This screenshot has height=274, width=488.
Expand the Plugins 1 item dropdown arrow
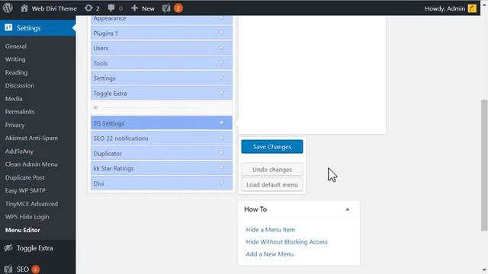coord(221,33)
